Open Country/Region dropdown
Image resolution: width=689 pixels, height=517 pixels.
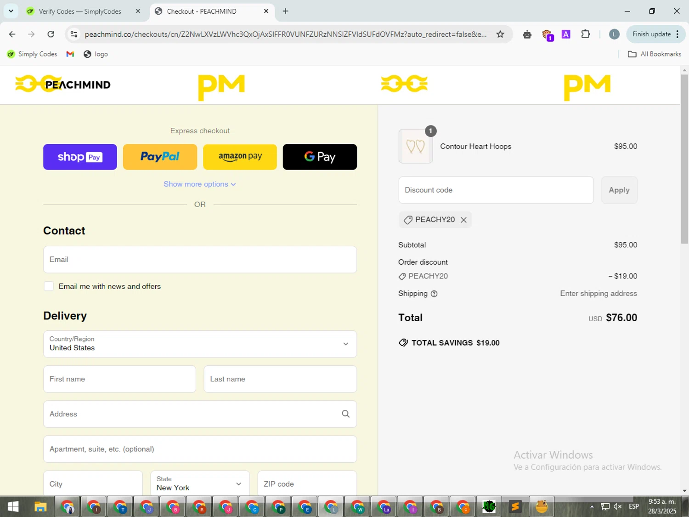point(200,344)
